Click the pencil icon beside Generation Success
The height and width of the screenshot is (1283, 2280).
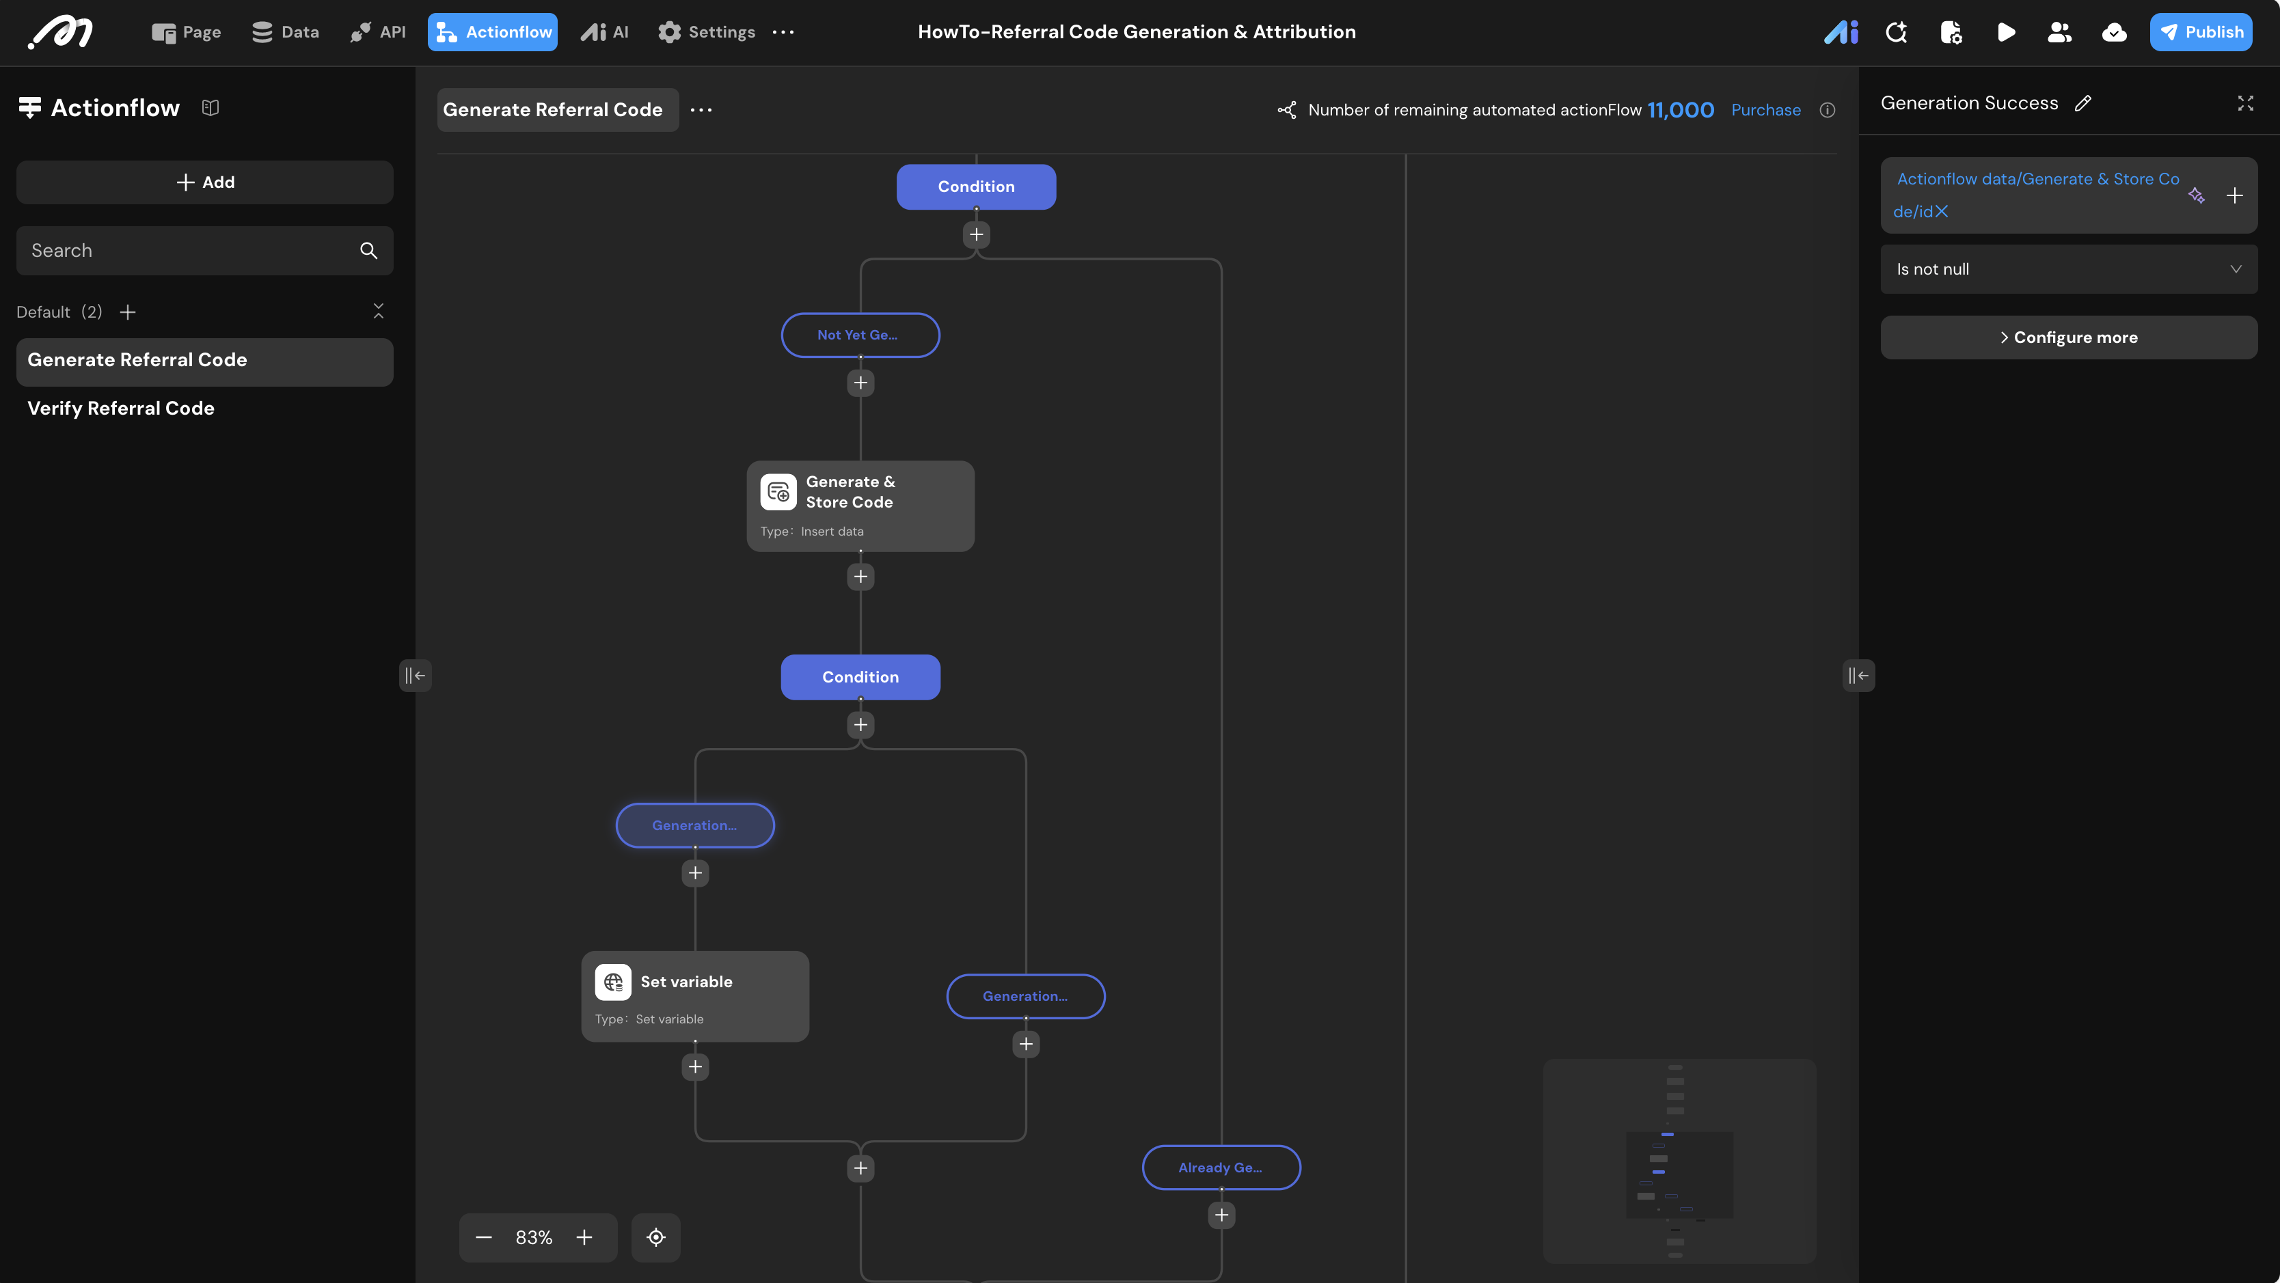[x=2084, y=104]
